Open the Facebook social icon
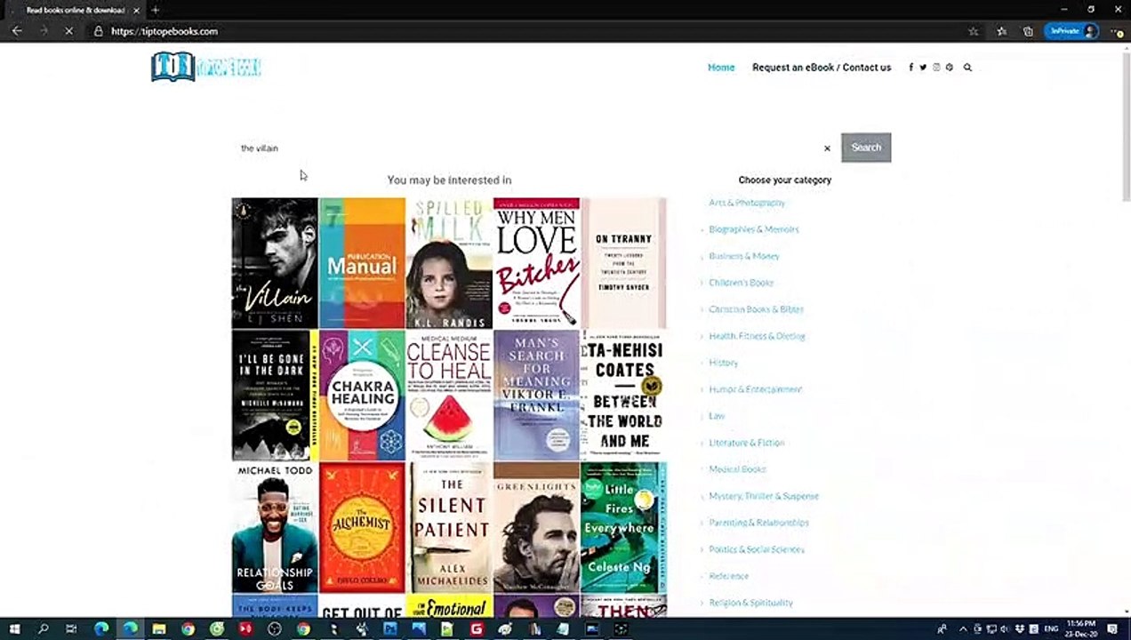The image size is (1131, 640). [910, 68]
